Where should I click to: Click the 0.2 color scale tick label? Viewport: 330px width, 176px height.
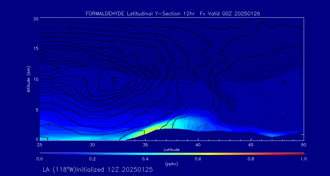[x=92, y=159]
